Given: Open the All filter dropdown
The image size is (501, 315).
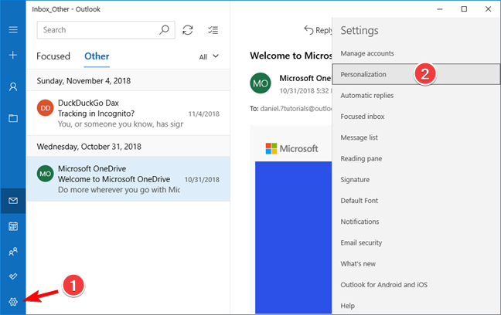Looking at the screenshot, I should pos(209,57).
